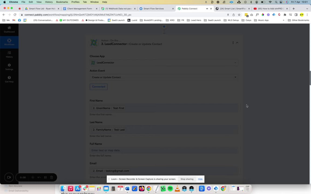This screenshot has width=311, height=194.
Task: Open the Chrome side panel icon
Action: 296,15
